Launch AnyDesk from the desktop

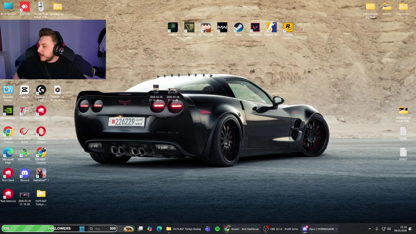[25, 9]
